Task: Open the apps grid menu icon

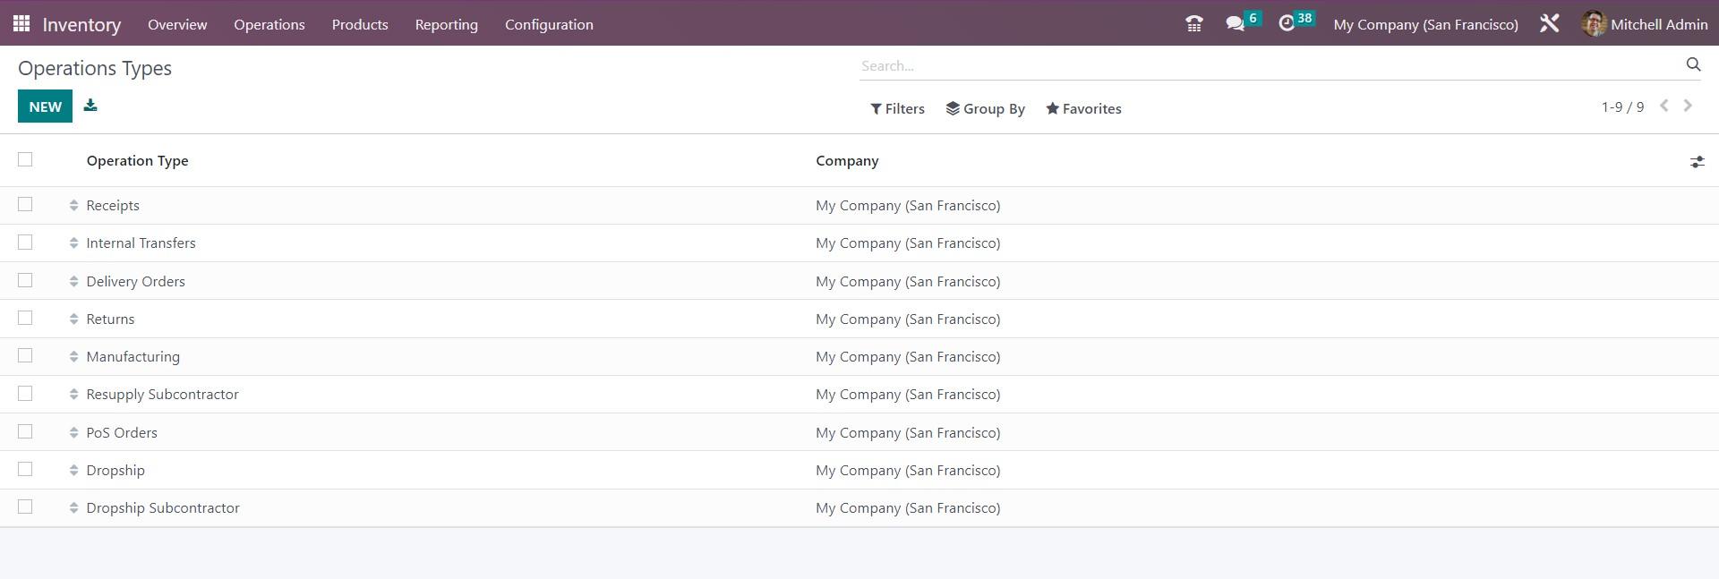Action: coord(21,23)
